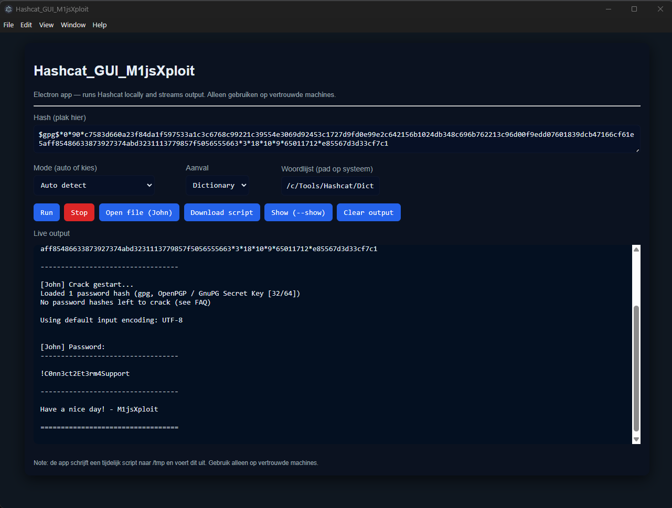Close the Hashcat_GUI window
Image resolution: width=672 pixels, height=508 pixels.
(x=660, y=9)
